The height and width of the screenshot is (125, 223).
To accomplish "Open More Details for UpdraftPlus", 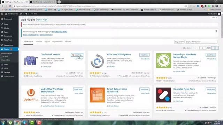I will coord(79,93).
